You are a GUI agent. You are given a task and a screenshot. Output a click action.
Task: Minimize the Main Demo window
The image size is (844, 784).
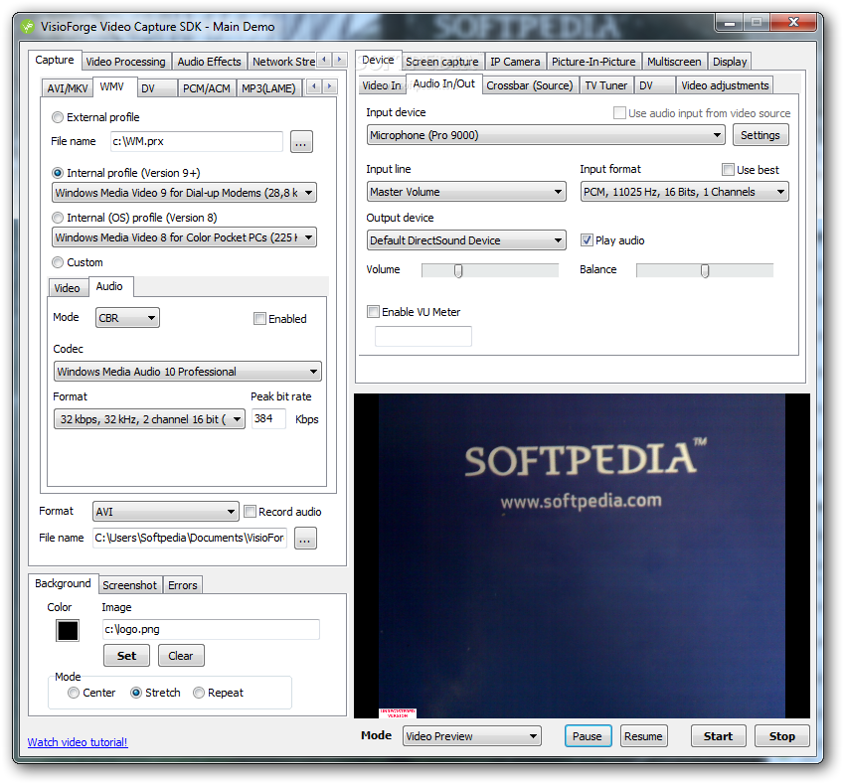(730, 23)
